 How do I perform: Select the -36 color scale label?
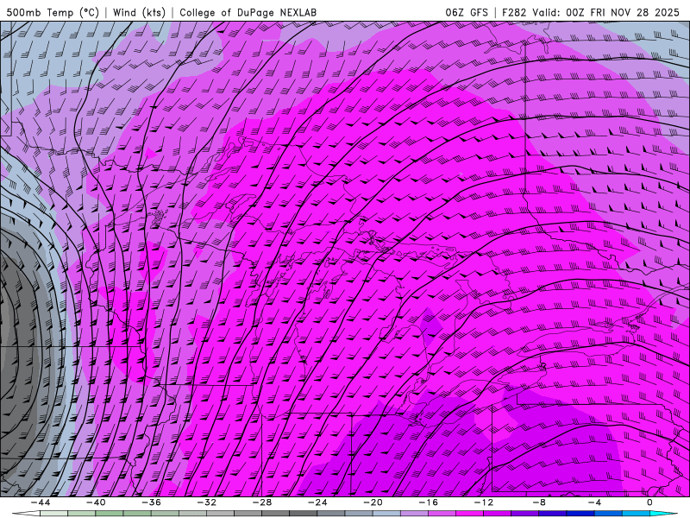point(152,502)
